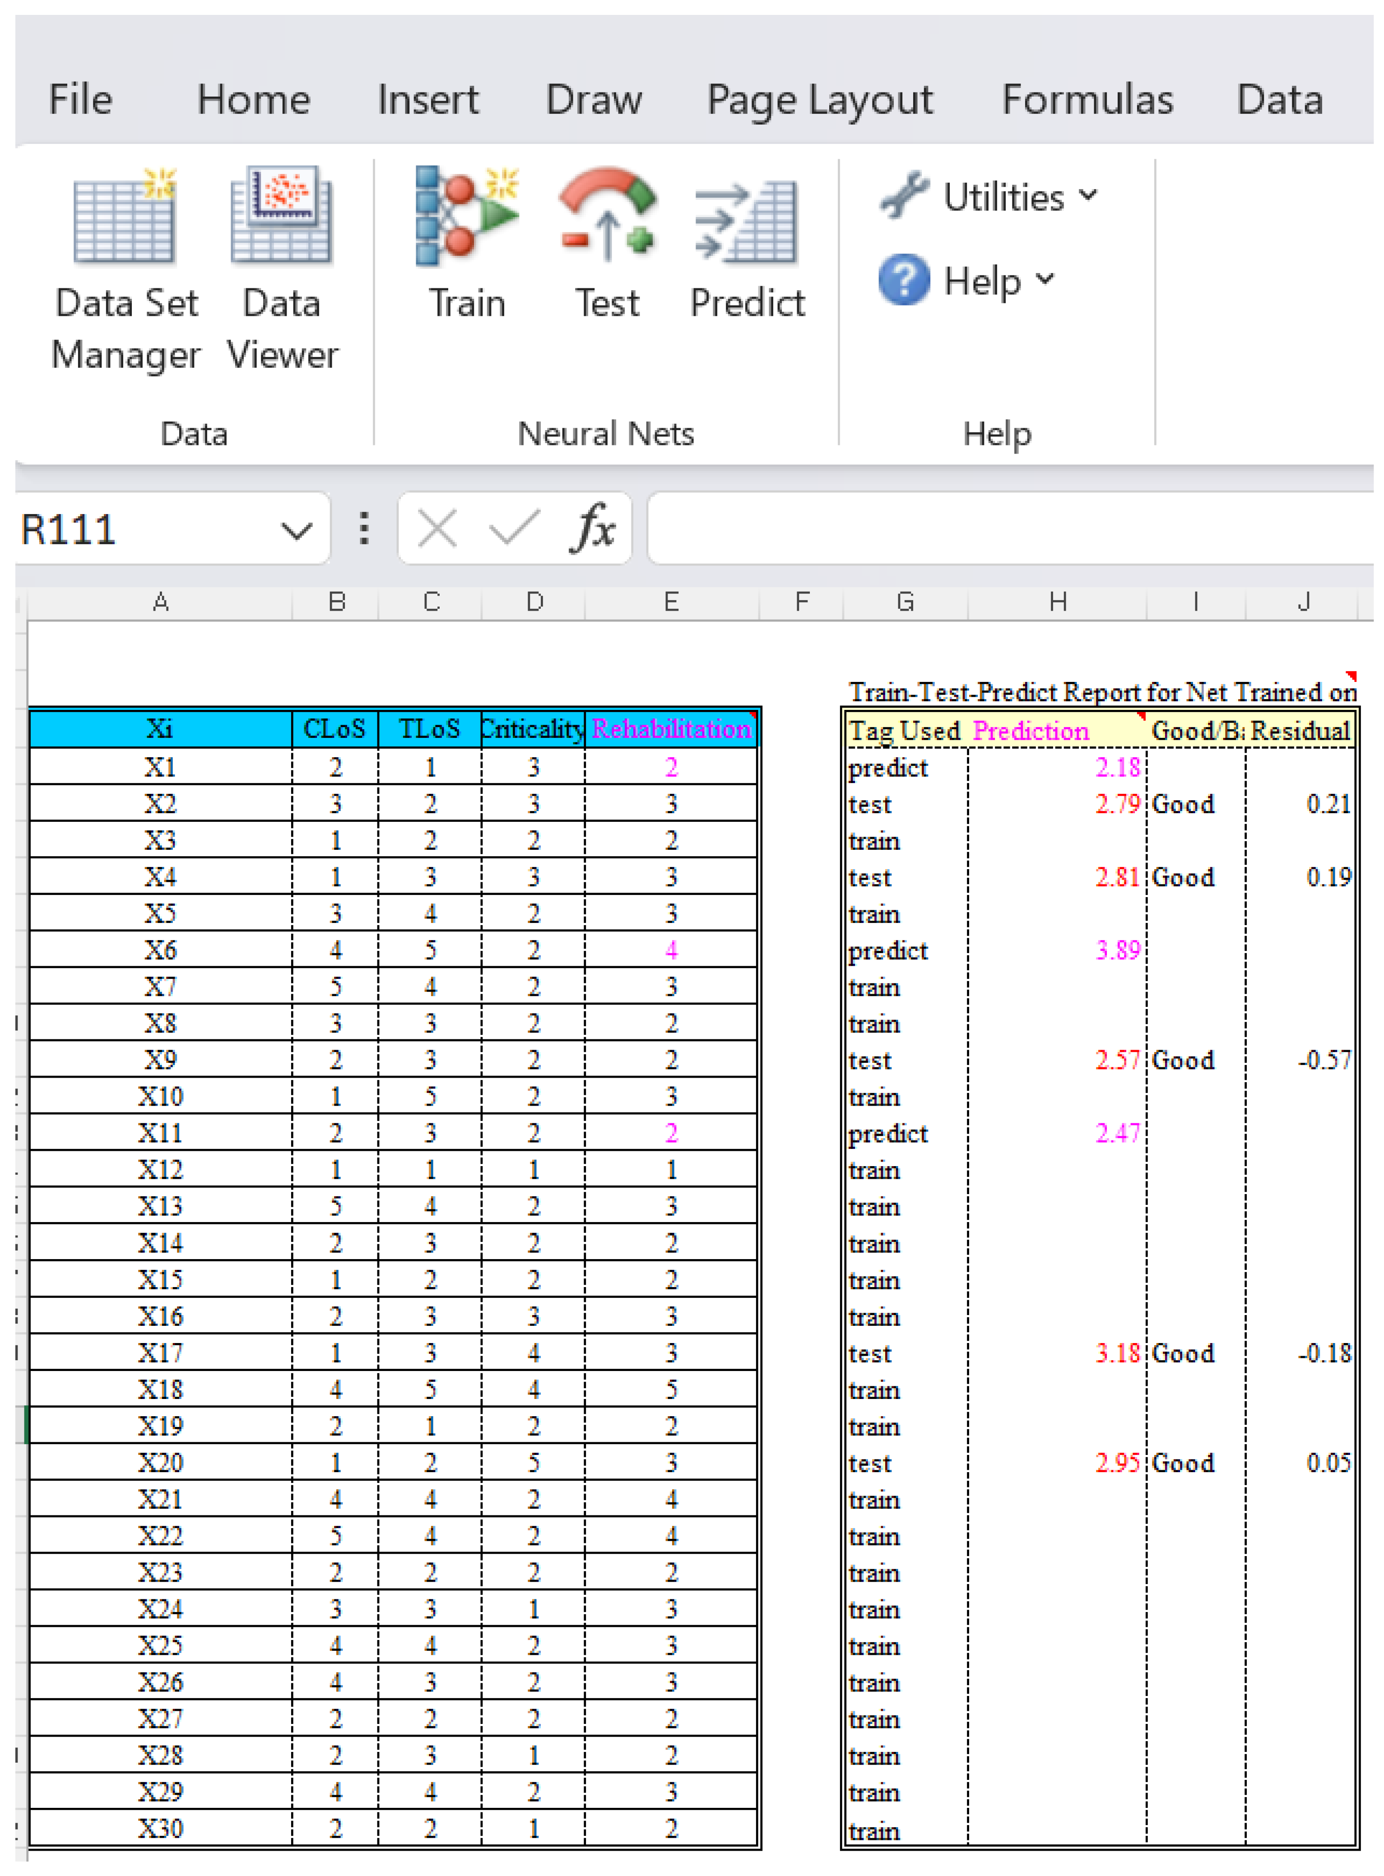Select the cyan Rehabilitation header cell
Viewport: 1384px width, 1876px height.
pos(671,729)
